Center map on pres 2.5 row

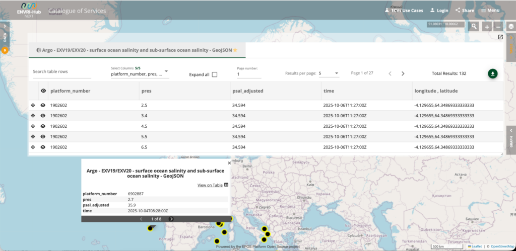click(x=33, y=105)
